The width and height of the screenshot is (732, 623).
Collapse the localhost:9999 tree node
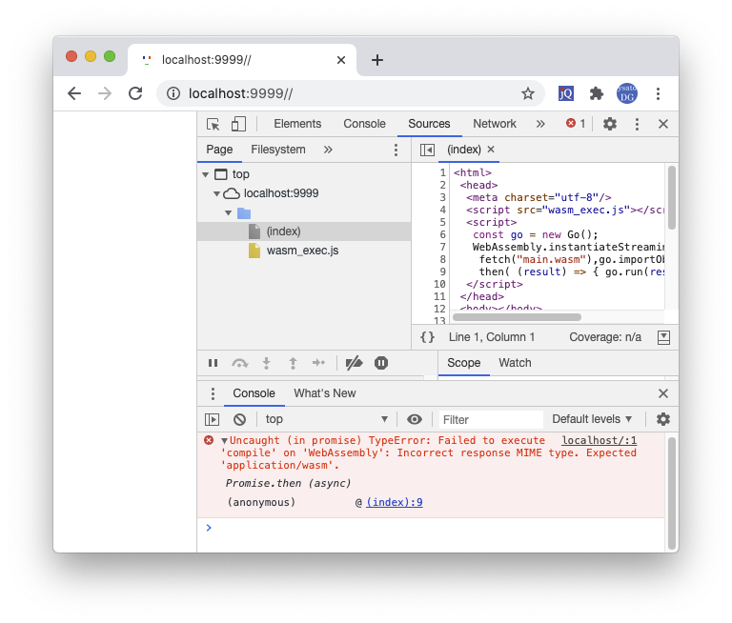tap(217, 193)
